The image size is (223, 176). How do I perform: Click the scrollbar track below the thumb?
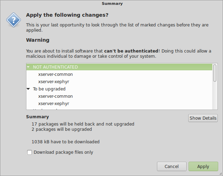coord(215,95)
